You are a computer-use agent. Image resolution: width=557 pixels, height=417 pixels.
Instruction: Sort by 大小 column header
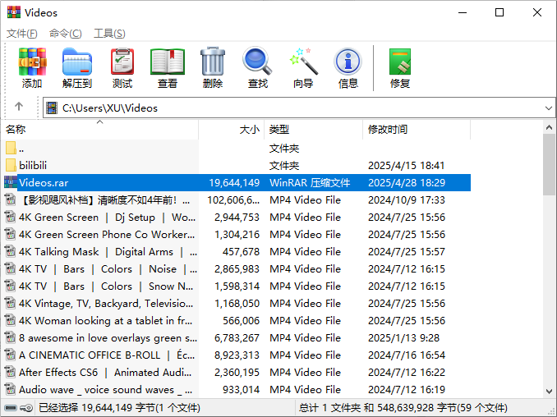[x=231, y=129]
